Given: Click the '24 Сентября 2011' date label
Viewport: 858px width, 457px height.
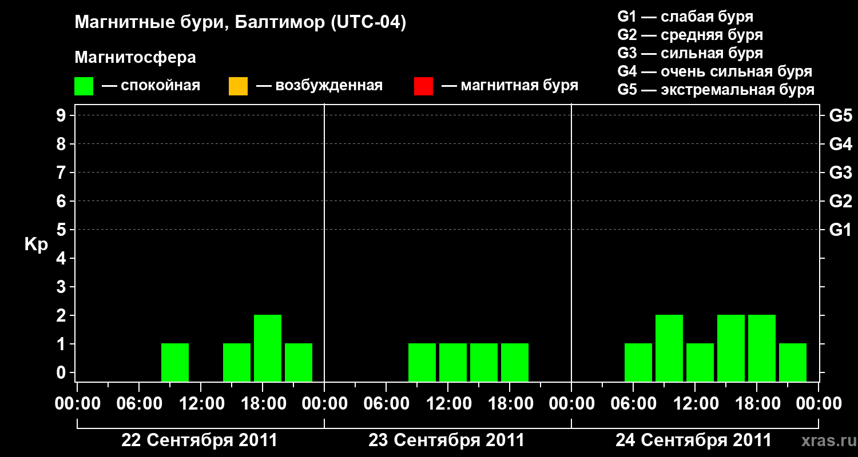Looking at the screenshot, I should pos(694,440).
